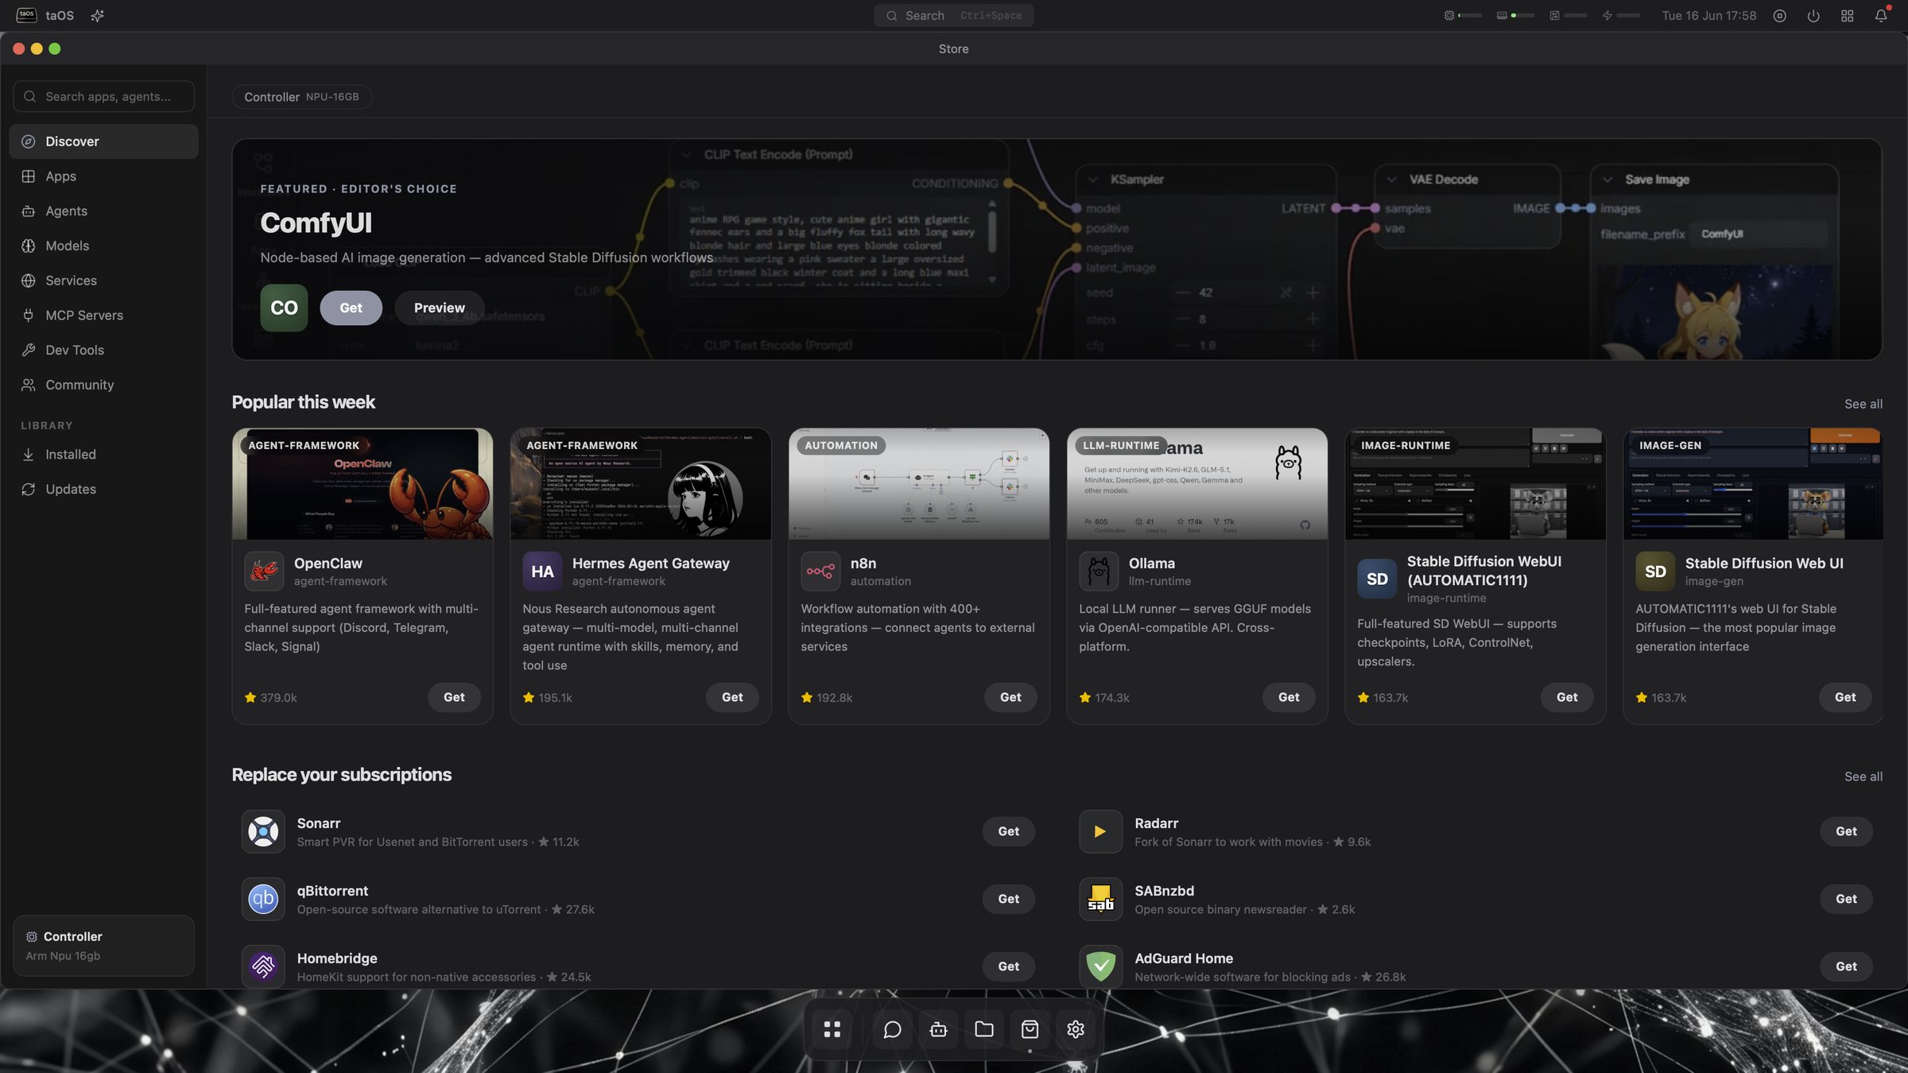
Task: Get the Hermes Agent Gateway app
Action: pos(732,697)
